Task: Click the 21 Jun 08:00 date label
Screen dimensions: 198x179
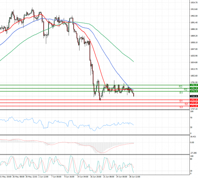Action: point(109,177)
